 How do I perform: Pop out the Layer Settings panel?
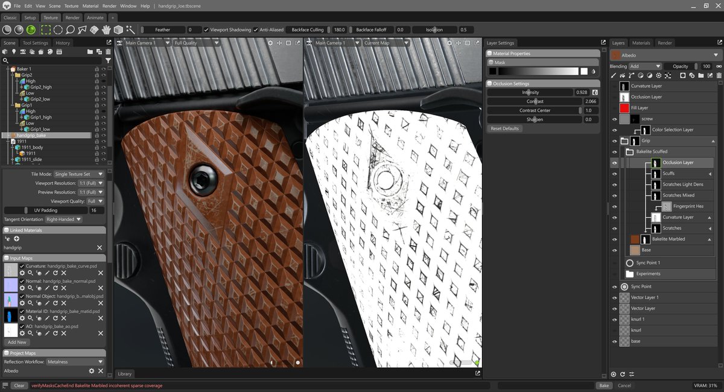603,42
